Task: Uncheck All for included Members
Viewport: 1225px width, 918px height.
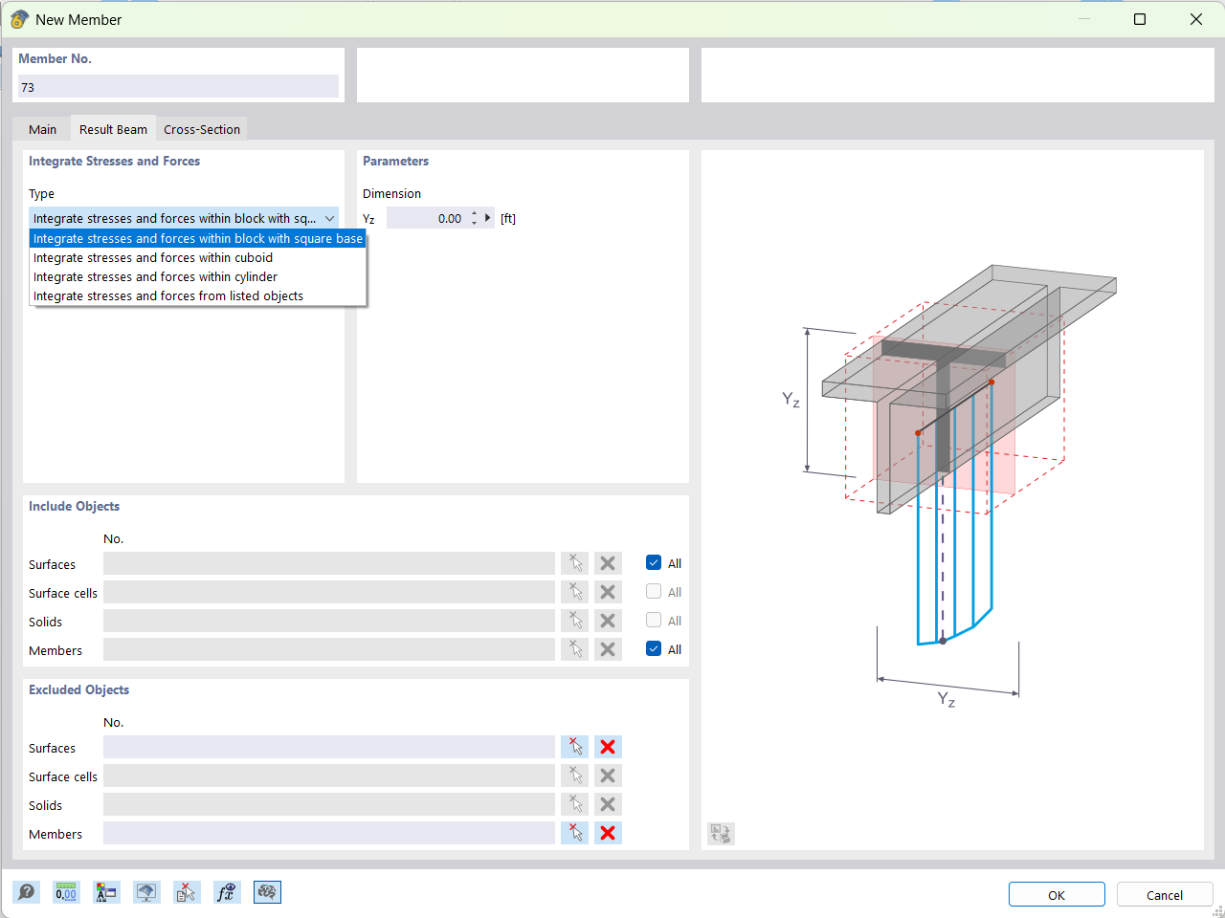Action: (654, 648)
